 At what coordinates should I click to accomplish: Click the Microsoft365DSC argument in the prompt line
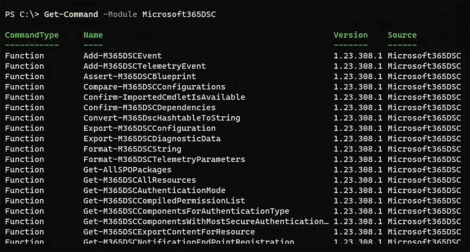pos(179,14)
